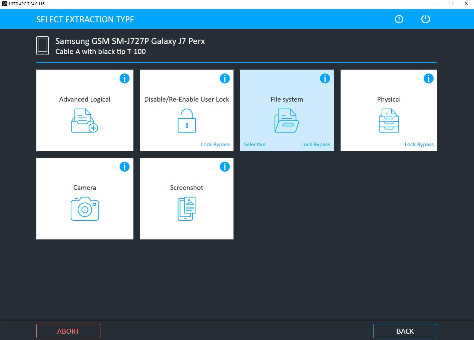Click the power exit icon
Screen dimensions: 474x340
pos(425,19)
